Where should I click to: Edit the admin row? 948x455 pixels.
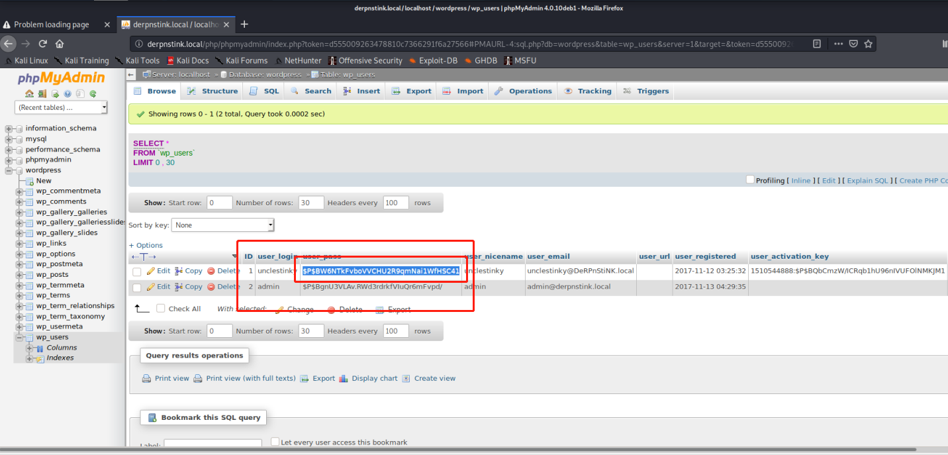[x=158, y=287]
